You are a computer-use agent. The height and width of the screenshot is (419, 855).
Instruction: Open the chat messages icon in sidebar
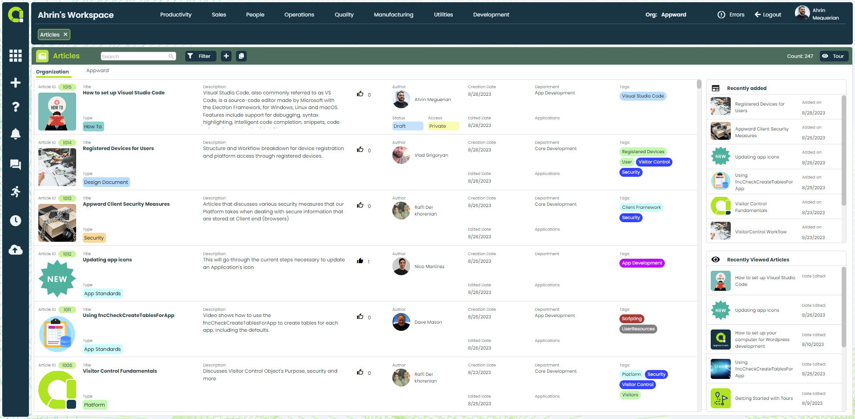(x=16, y=165)
